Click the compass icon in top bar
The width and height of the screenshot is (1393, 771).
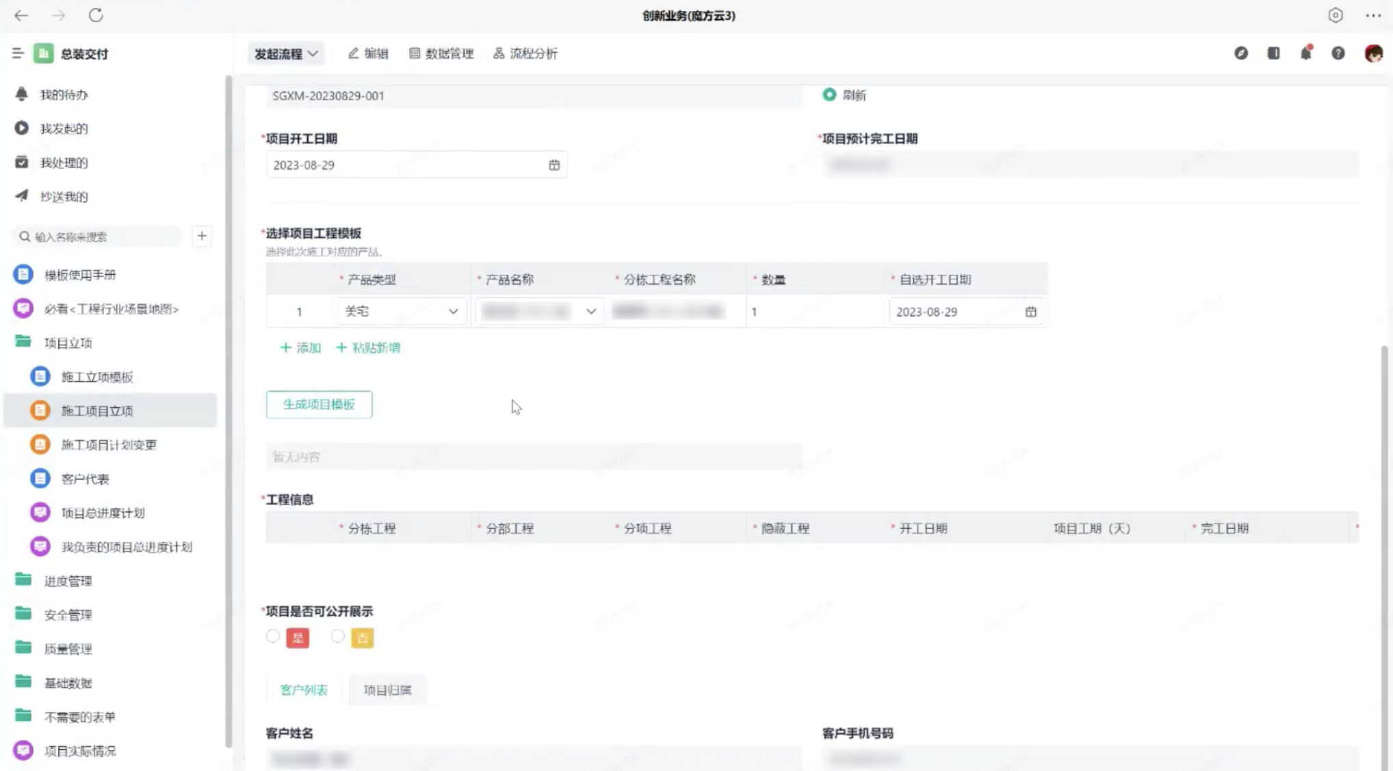tap(1240, 53)
